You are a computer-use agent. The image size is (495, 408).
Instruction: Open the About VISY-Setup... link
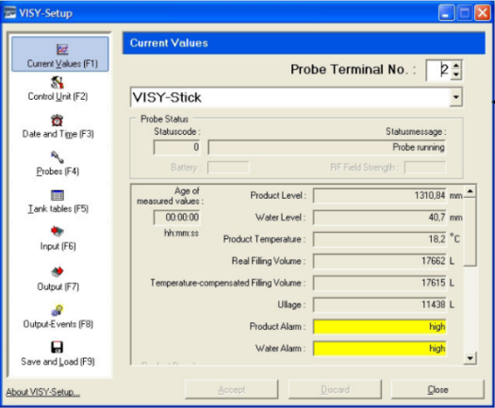43,392
